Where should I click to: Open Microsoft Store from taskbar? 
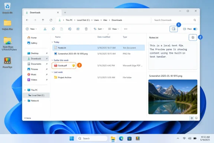pos(129,139)
